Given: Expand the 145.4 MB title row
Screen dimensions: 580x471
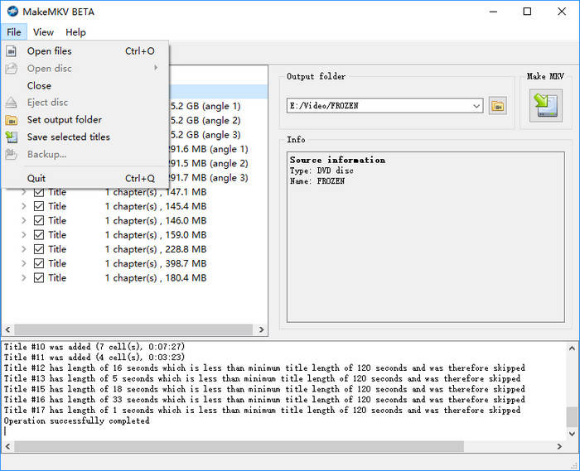Looking at the screenshot, I should tap(24, 206).
